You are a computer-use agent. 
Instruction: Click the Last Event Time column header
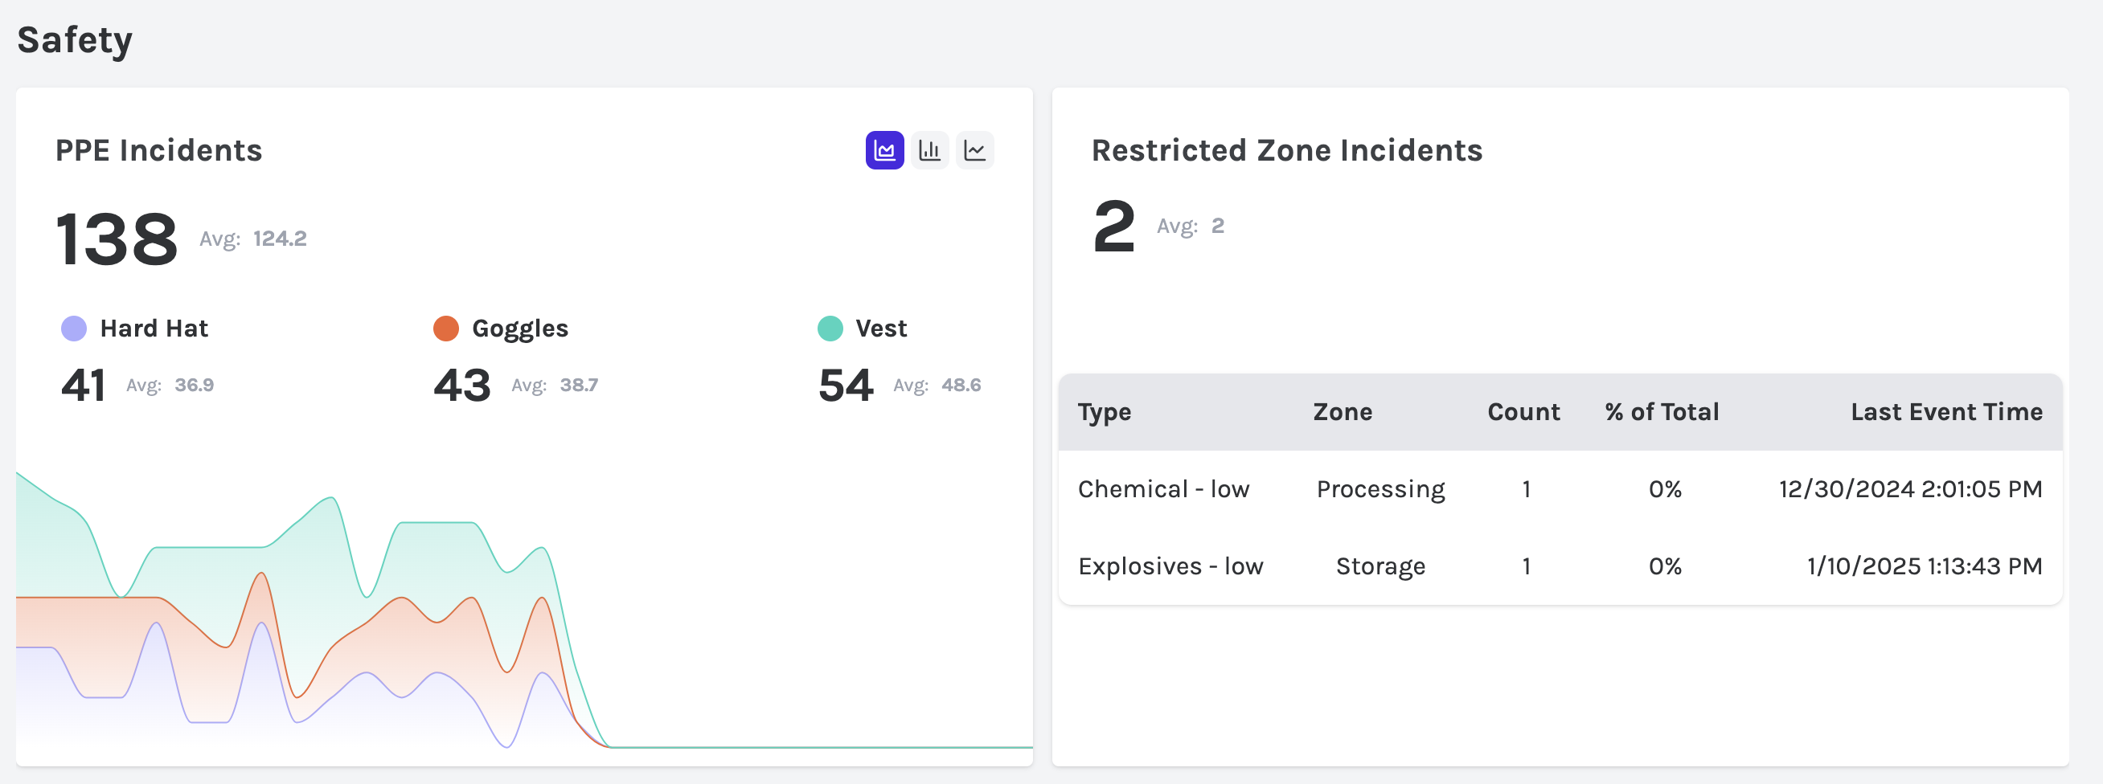click(1946, 412)
